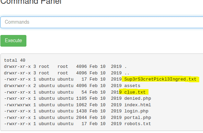Image resolution: width=203 pixels, height=133 pixels.
Task: Click the parent directory ".." entry
Action: [127, 74]
